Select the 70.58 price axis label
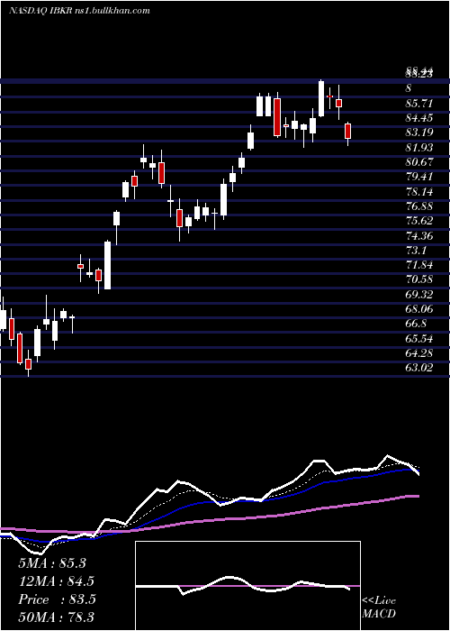Viewport: 450px width, 631px height. tap(419, 279)
